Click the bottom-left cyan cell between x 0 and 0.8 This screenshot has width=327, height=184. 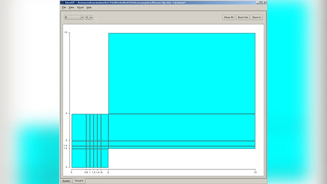tap(78, 158)
